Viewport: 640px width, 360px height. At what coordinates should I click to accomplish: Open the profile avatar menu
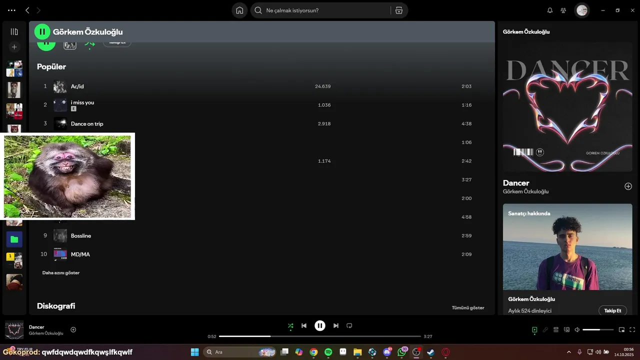click(x=581, y=10)
